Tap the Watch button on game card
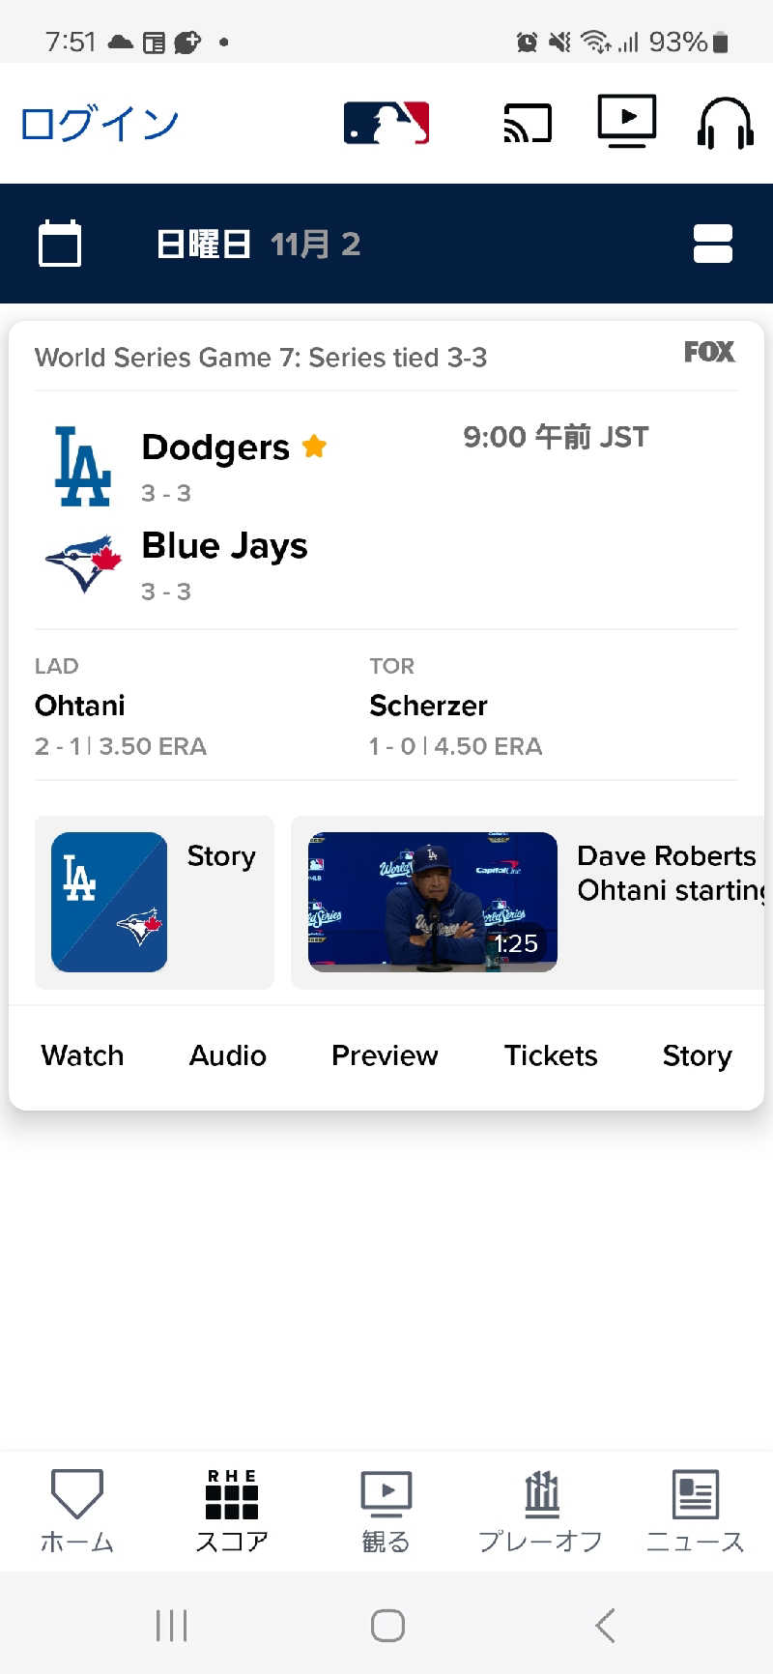 [x=82, y=1055]
